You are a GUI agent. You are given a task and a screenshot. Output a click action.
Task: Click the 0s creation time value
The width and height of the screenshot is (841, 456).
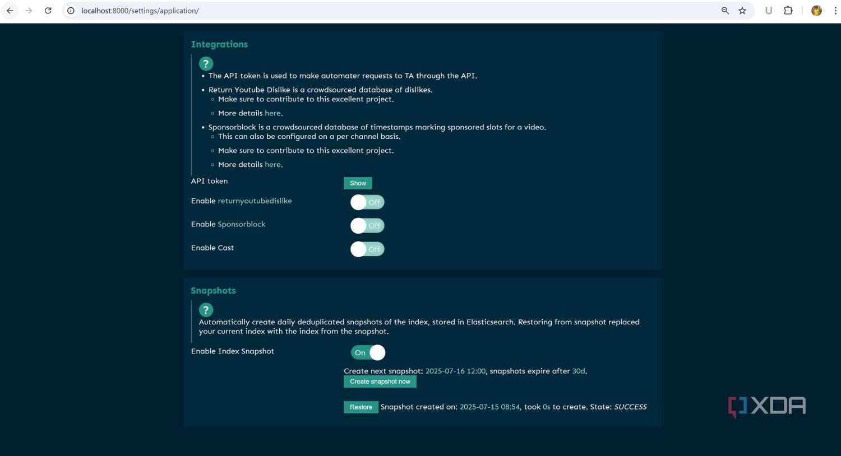coord(547,407)
